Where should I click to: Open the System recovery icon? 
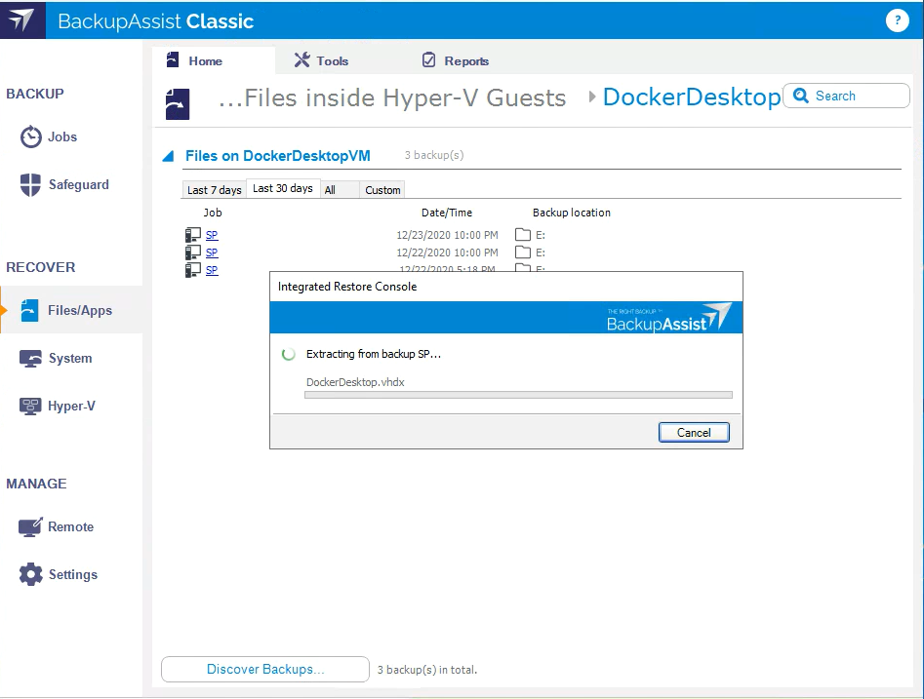point(31,359)
